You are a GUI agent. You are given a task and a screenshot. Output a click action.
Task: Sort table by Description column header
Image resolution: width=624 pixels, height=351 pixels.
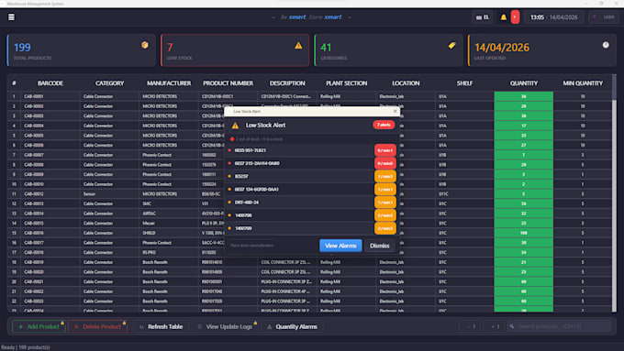pyautogui.click(x=287, y=83)
